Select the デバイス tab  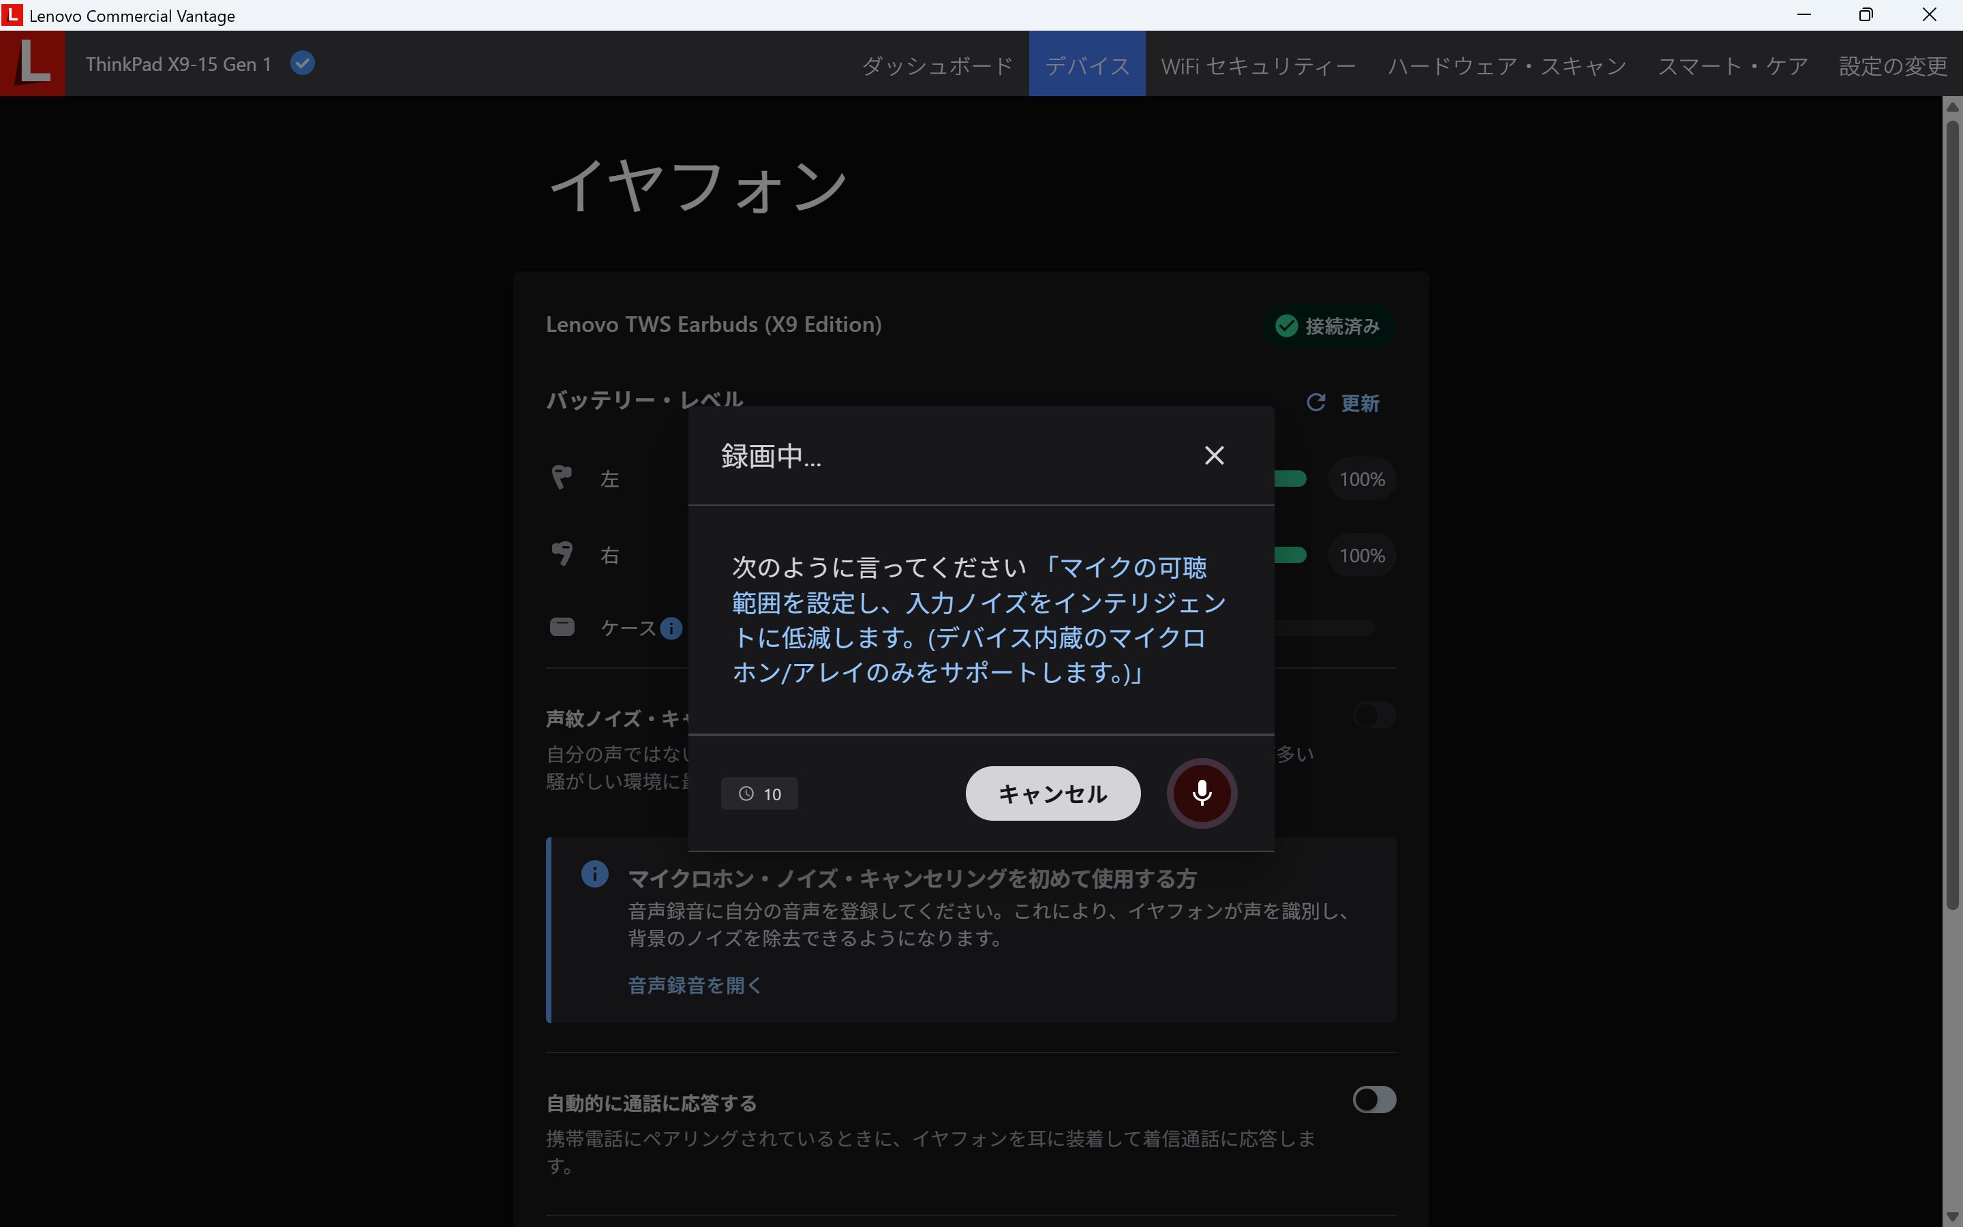(1087, 64)
